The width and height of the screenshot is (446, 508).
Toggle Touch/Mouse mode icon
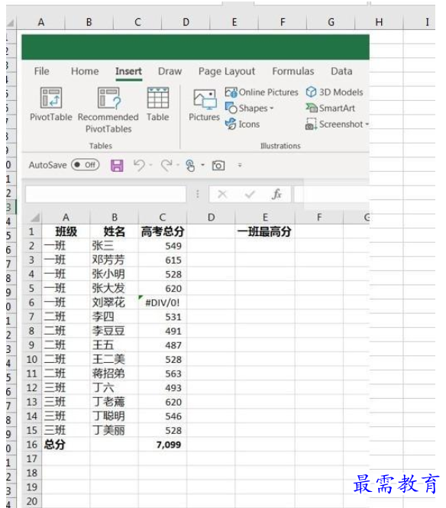pyautogui.click(x=190, y=166)
